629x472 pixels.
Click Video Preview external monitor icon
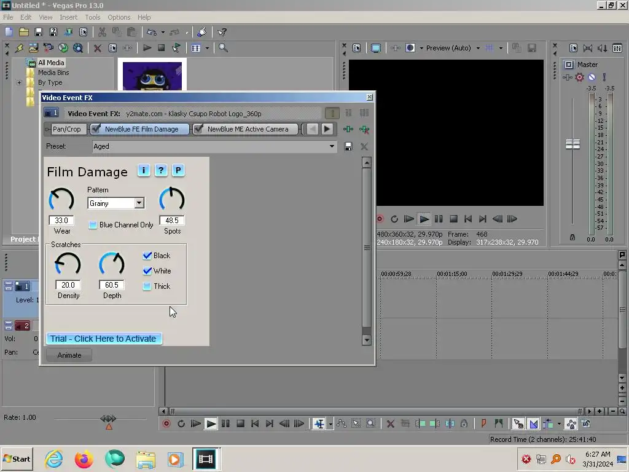click(375, 48)
